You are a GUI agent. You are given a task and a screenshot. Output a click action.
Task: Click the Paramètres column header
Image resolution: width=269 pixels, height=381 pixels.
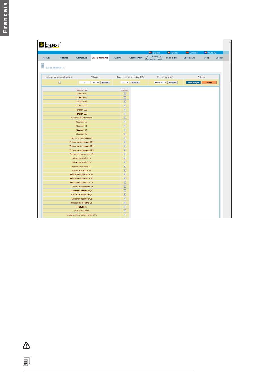click(82, 90)
